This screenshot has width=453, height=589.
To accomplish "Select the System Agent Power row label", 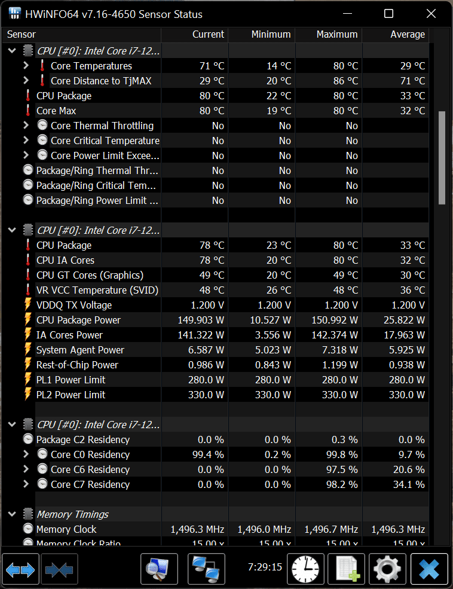I will [x=80, y=350].
